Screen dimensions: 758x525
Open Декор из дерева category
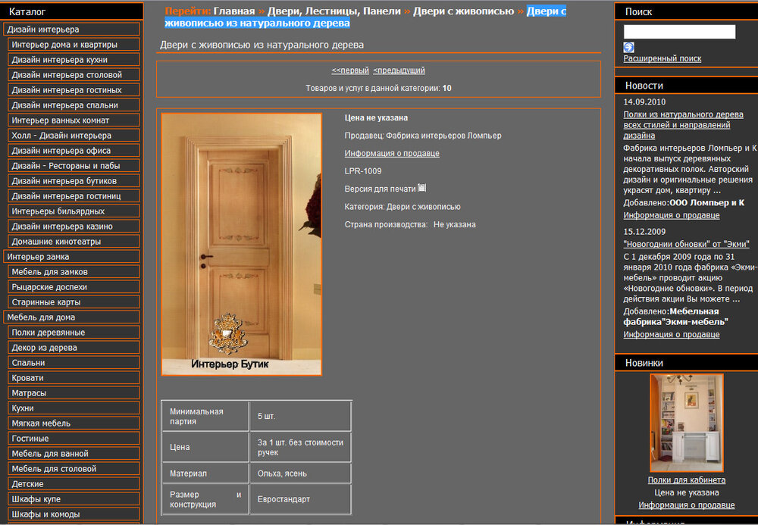74,347
